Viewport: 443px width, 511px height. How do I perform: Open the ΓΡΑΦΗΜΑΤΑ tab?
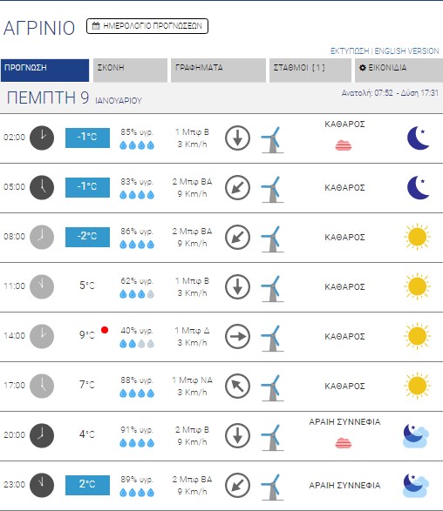(218, 70)
